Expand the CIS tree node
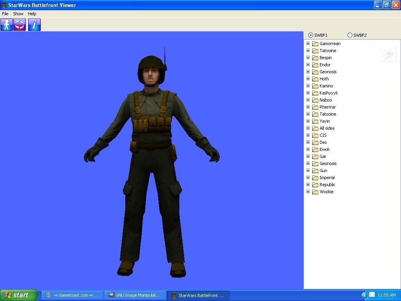 pyautogui.click(x=308, y=135)
